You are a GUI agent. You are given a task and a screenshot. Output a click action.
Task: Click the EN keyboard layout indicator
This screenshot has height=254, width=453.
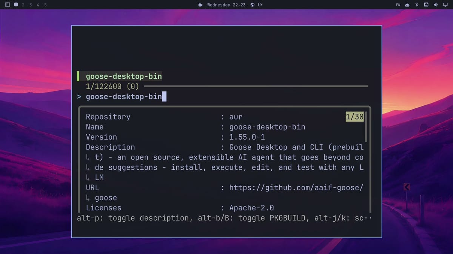398,5
